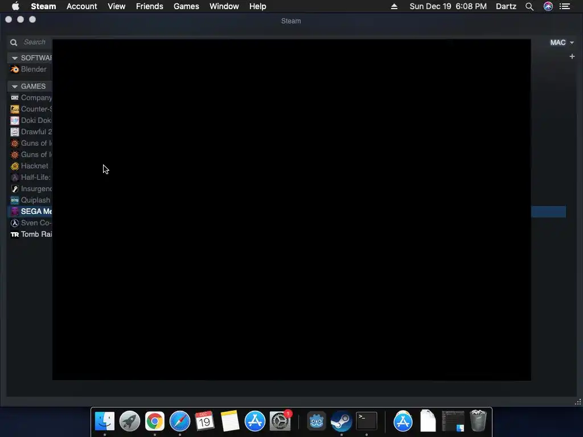Click the Dartz user name in the menu bar

point(506,6)
